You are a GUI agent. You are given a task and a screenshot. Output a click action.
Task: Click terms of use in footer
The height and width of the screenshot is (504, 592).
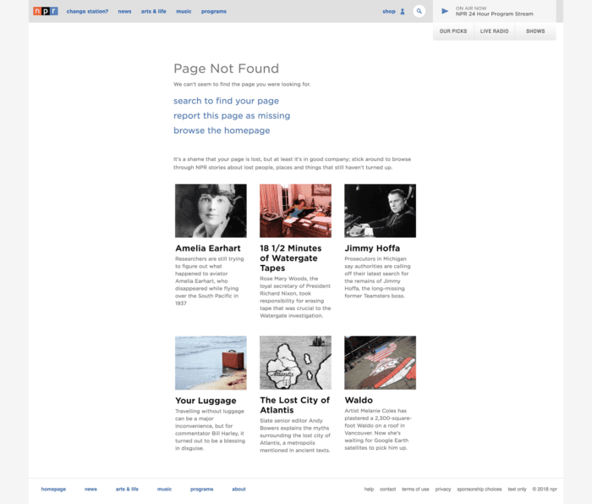[415, 489]
